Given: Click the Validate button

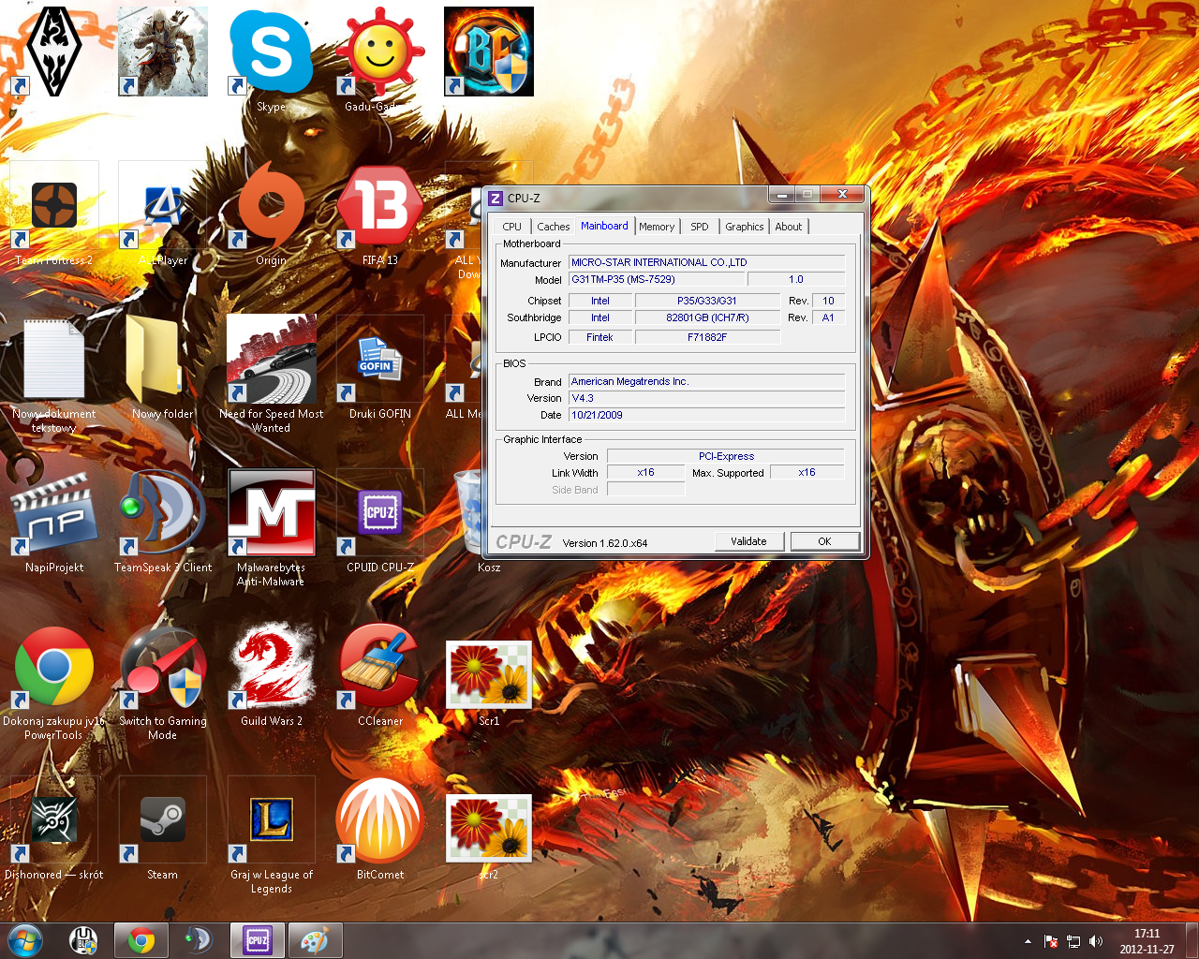Looking at the screenshot, I should click(748, 541).
